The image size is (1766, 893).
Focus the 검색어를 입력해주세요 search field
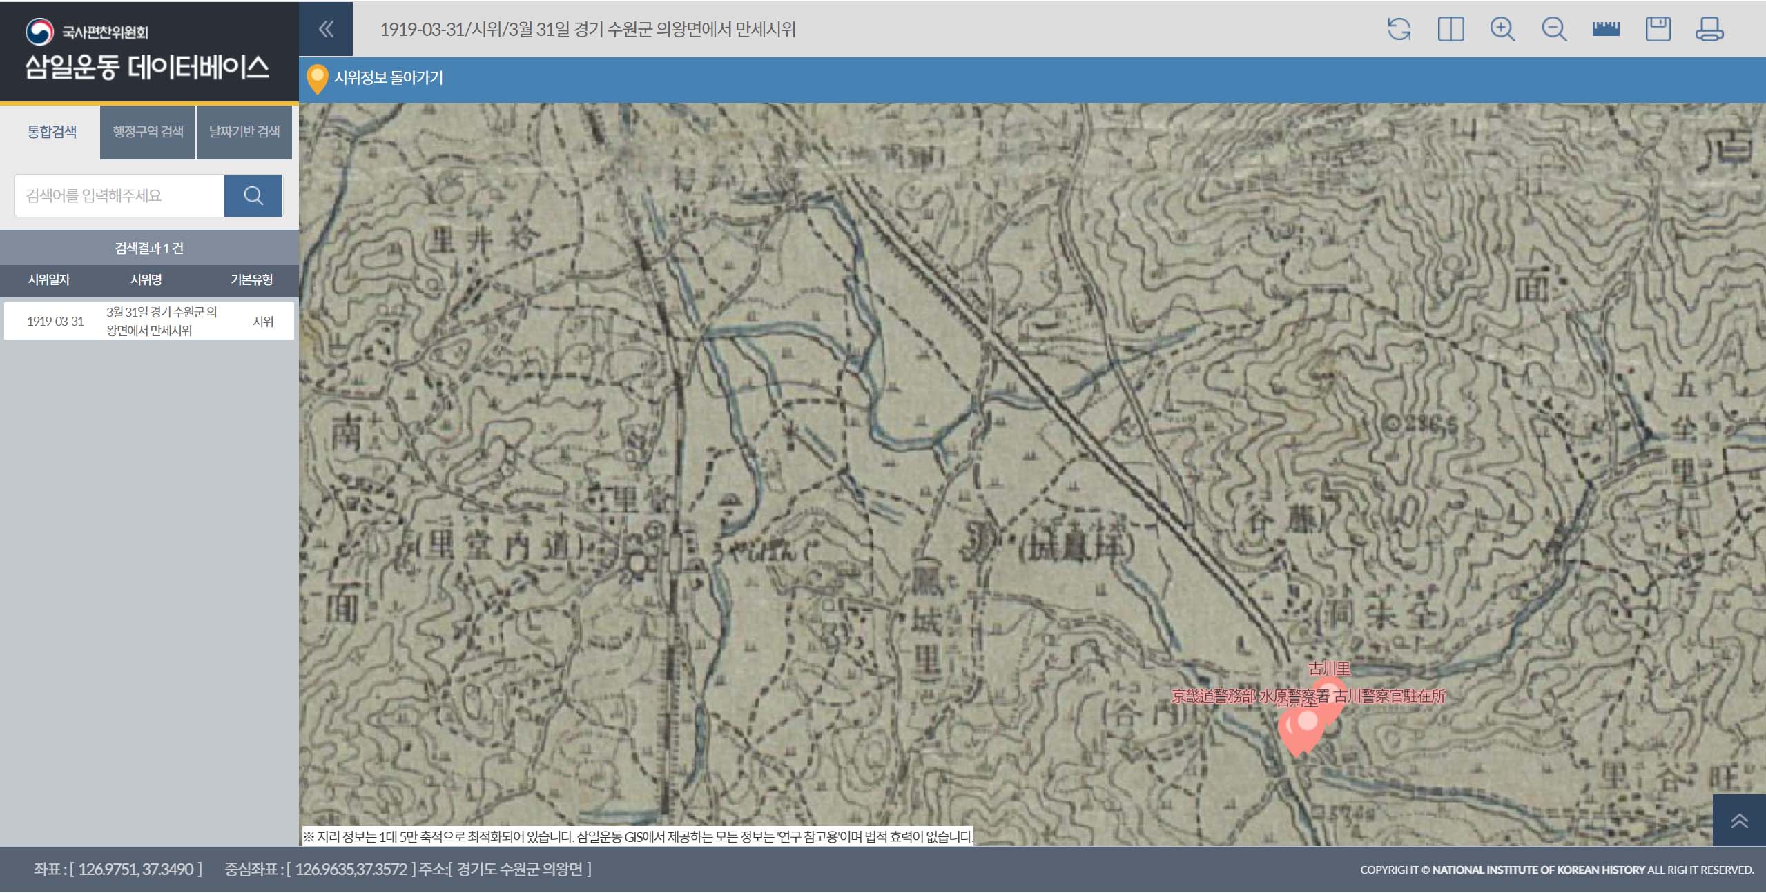point(119,196)
